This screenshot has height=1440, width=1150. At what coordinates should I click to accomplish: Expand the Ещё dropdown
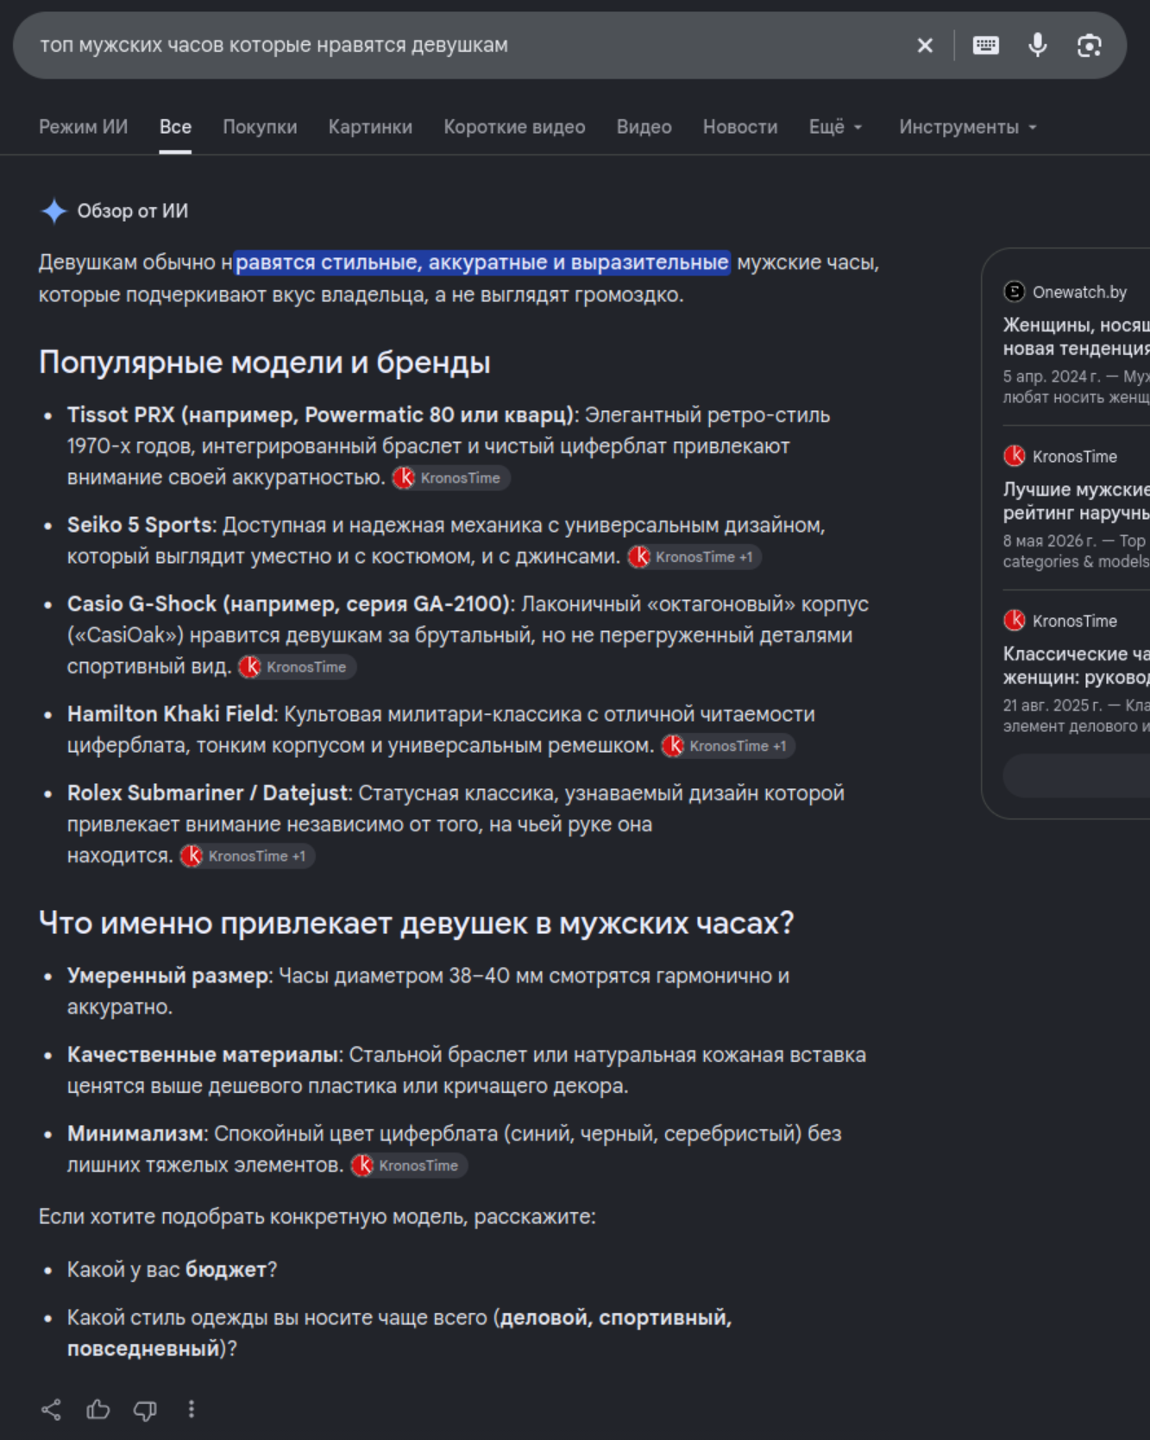(x=835, y=127)
